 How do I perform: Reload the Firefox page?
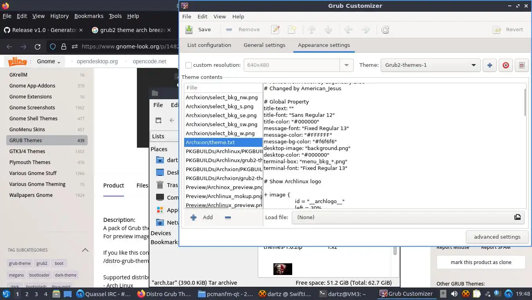coord(38,46)
